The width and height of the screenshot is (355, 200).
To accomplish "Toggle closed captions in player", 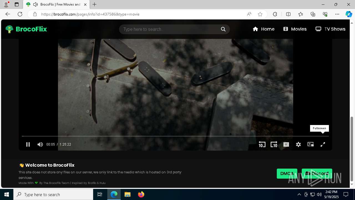I will pos(286,144).
